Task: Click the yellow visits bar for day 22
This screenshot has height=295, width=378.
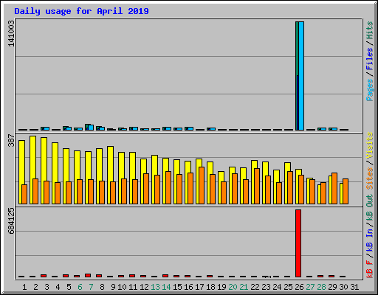Action: coord(253,182)
